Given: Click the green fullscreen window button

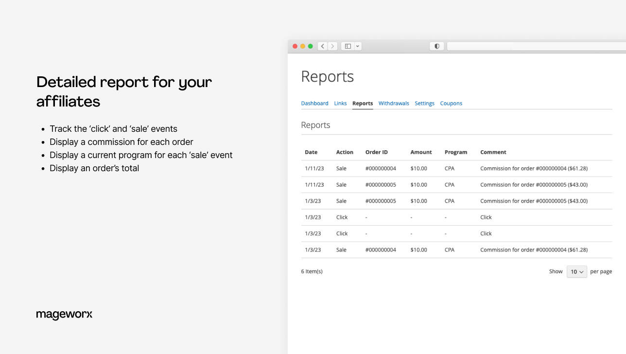Looking at the screenshot, I should (311, 46).
